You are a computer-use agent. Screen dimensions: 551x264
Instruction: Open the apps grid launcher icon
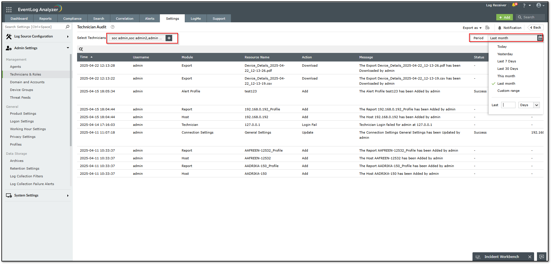coord(9,9)
